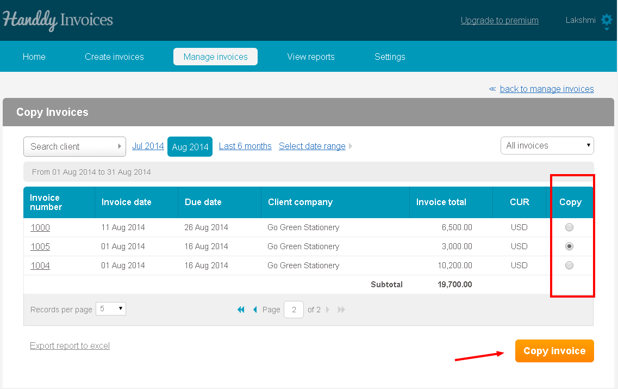Click the Invoice date column header
This screenshot has width=618, height=389.
pyautogui.click(x=136, y=202)
